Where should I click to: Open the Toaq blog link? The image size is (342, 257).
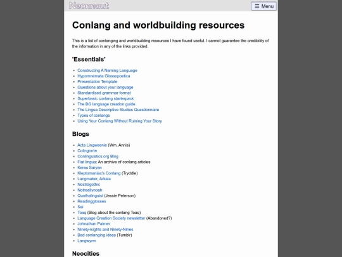(82, 213)
